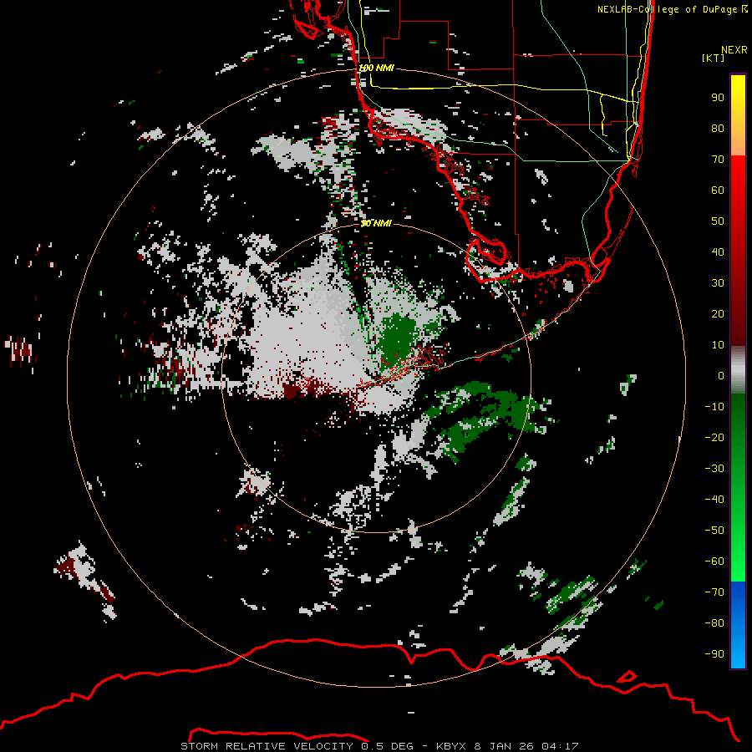The width and height of the screenshot is (752, 752).
Task: Click the [KT] units label
Action: [x=713, y=58]
